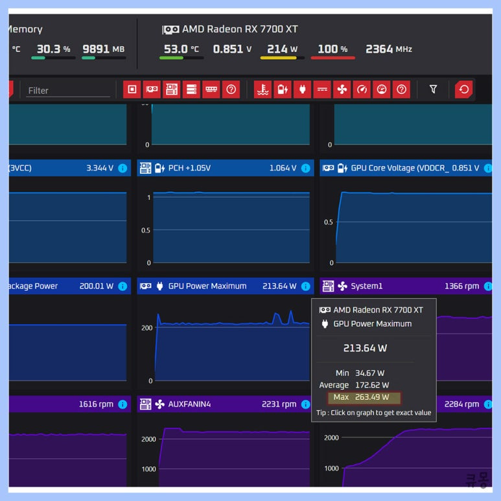Viewport: 501px width, 501px height.
Task: Click the funnel filter icon
Action: [x=433, y=89]
